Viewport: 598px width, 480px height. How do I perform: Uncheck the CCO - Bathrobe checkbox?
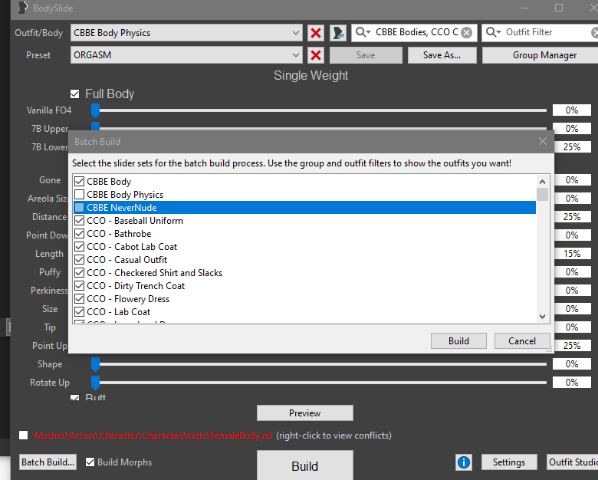(79, 234)
